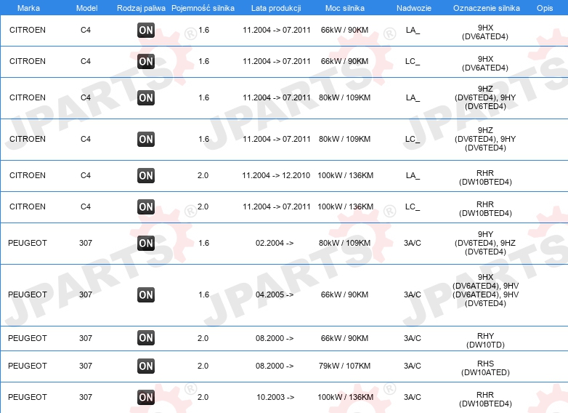This screenshot has height=413, width=568.
Task: Click 80kW / 109KM in the Peugeot row
Action: pos(344,243)
